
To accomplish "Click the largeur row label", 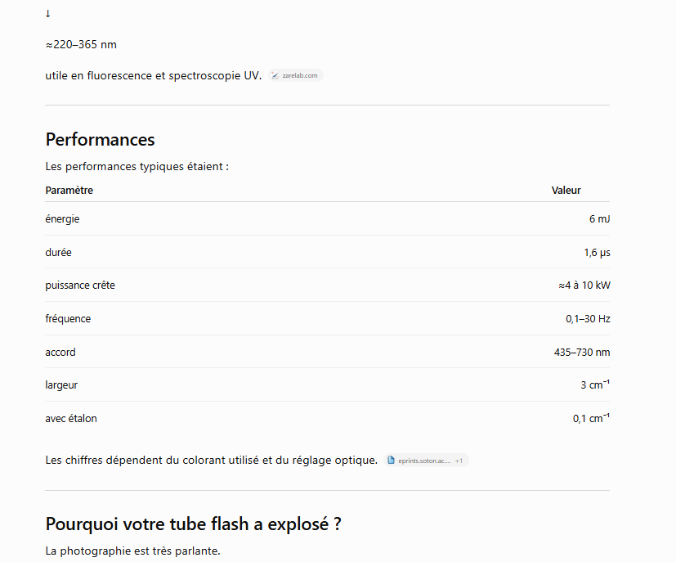I will click(61, 385).
